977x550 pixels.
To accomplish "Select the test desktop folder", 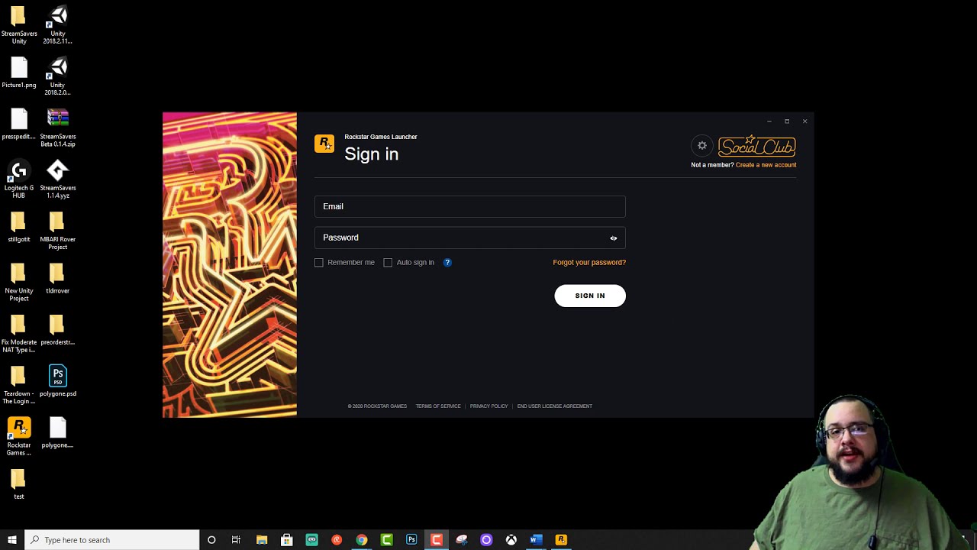I will click(x=19, y=484).
